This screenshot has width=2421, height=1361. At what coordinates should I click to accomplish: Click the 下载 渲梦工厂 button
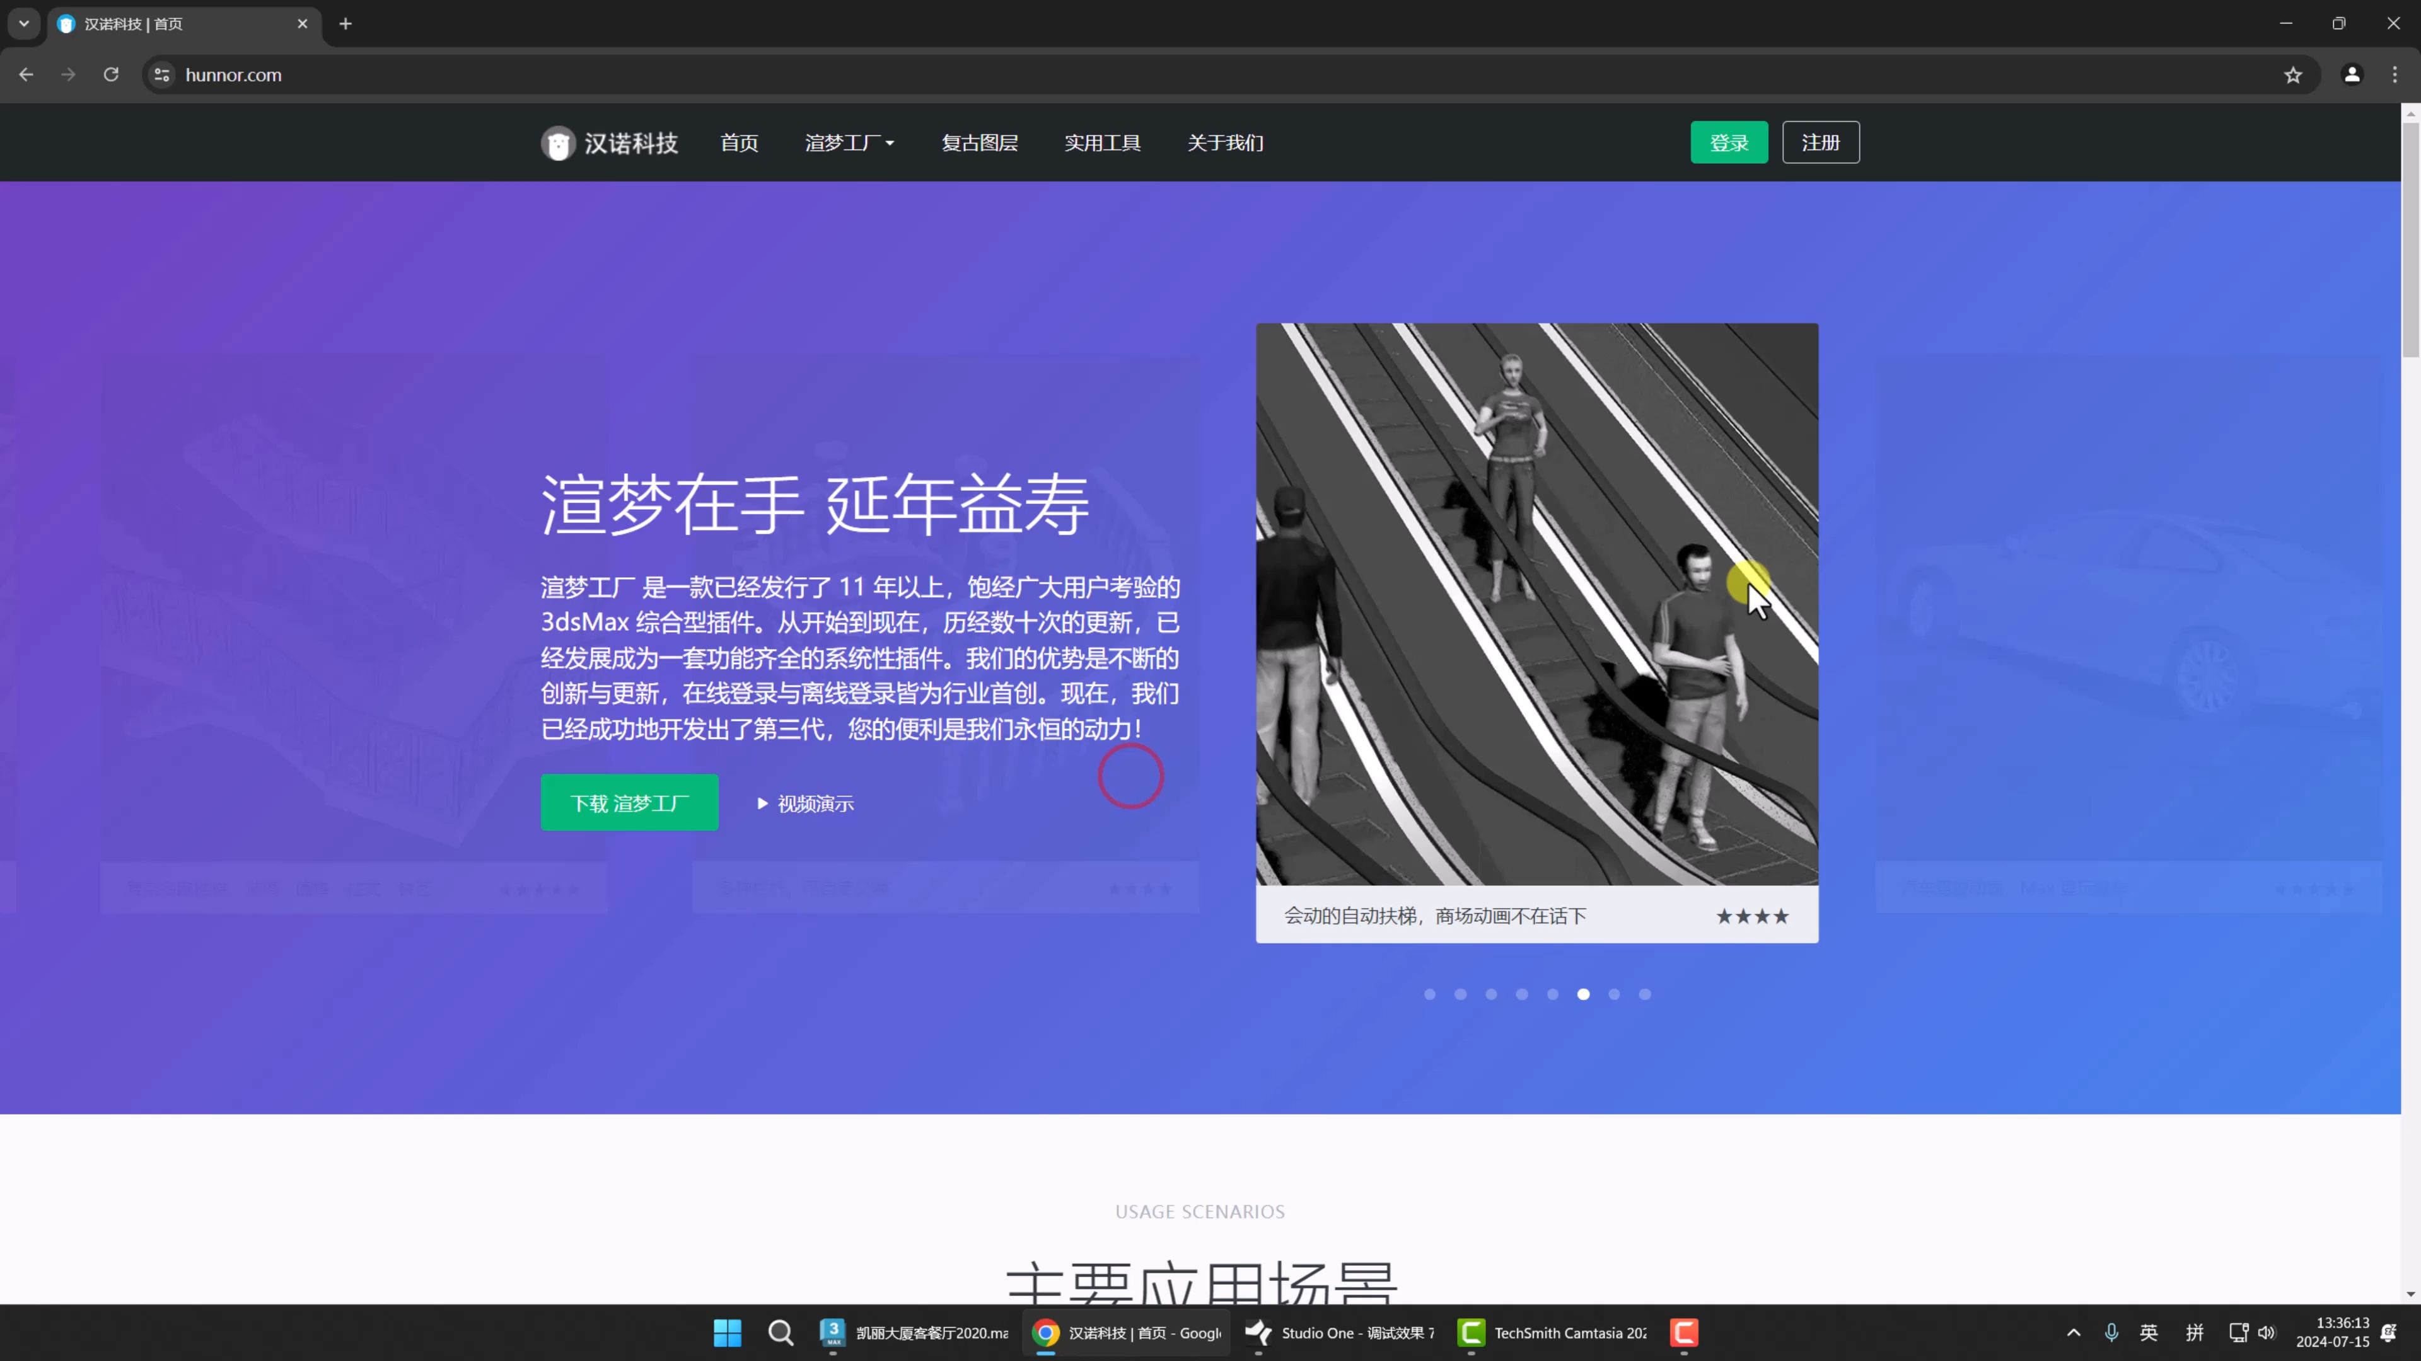point(629,803)
